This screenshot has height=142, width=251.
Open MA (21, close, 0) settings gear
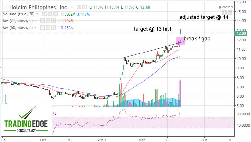pyautogui.click(x=48, y=21)
